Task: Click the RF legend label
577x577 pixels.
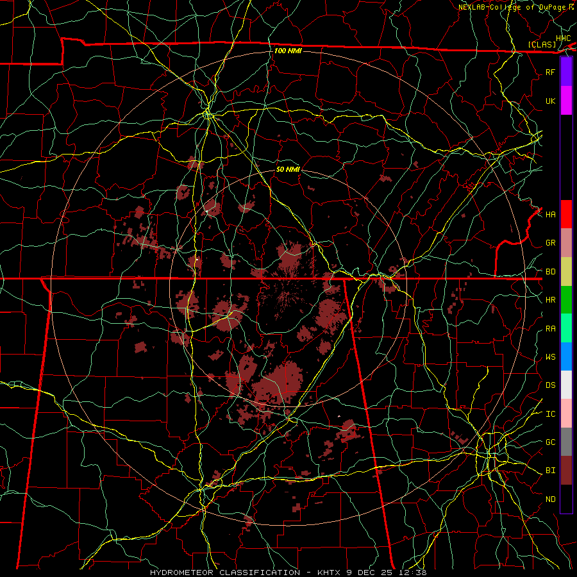Action: [x=551, y=72]
